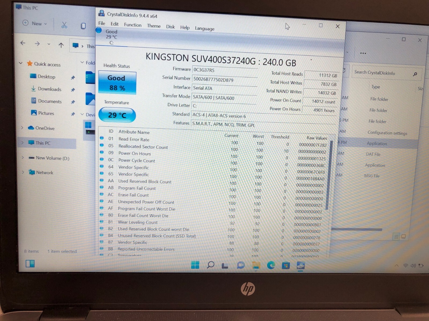The image size is (429, 321).
Task: Click the Power On Hours value 4901 hours
Action: click(319, 110)
